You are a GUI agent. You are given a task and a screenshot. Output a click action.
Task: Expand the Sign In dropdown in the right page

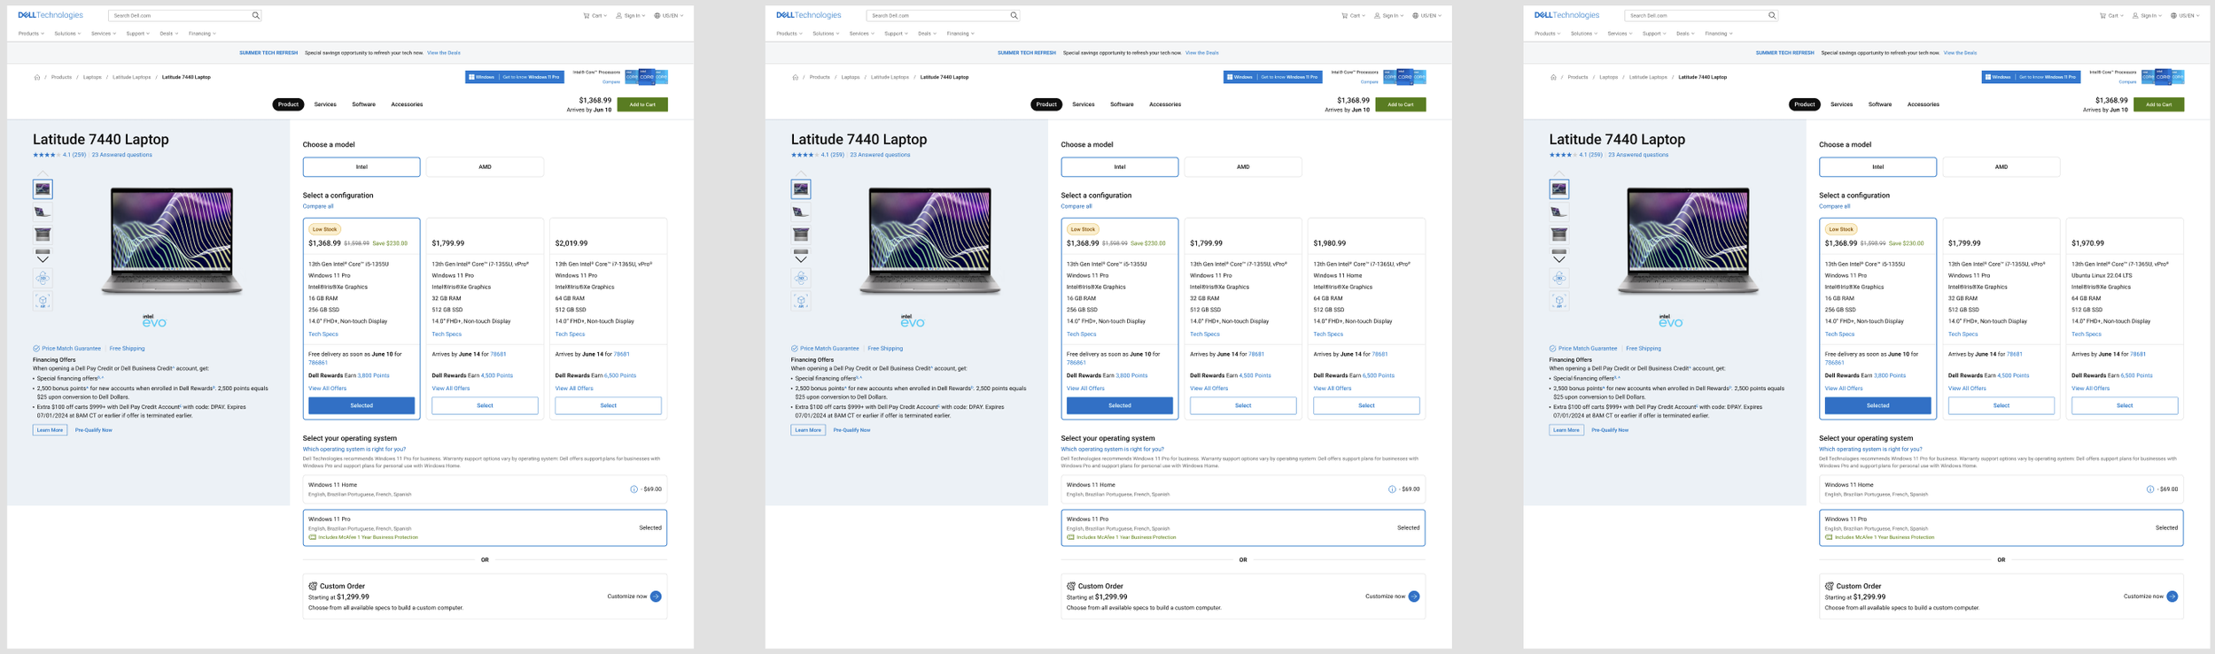point(2149,15)
